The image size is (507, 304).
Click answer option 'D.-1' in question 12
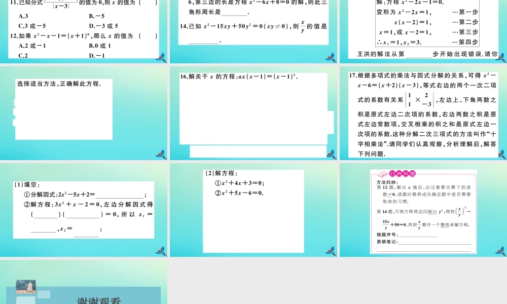click(x=97, y=56)
